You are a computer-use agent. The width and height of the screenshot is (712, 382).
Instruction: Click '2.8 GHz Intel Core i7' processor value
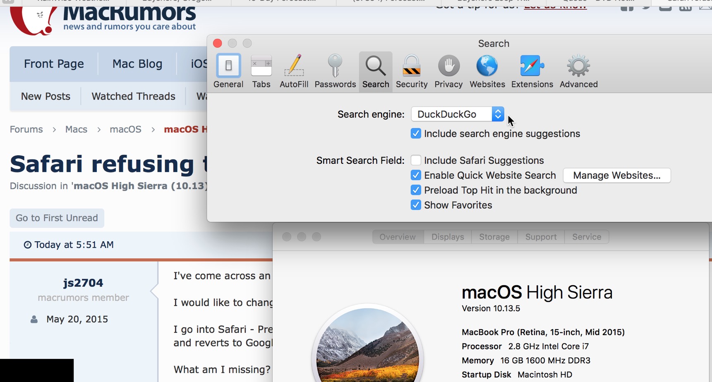click(x=549, y=346)
